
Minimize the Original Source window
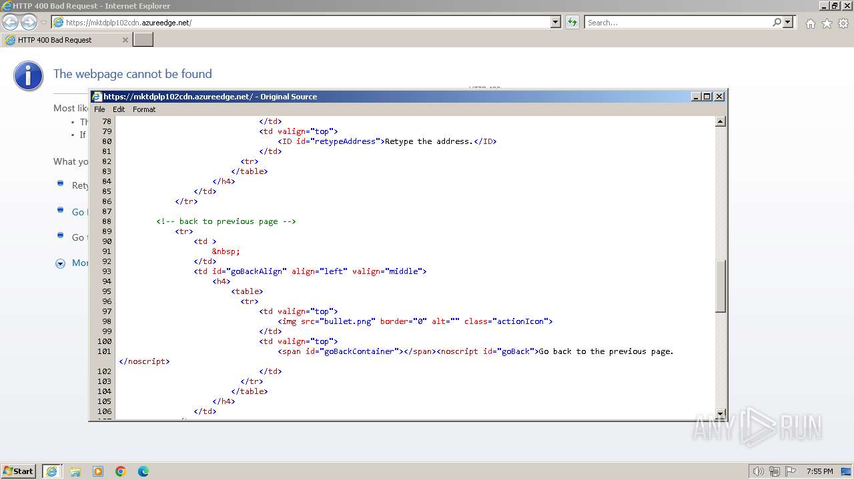tap(696, 97)
